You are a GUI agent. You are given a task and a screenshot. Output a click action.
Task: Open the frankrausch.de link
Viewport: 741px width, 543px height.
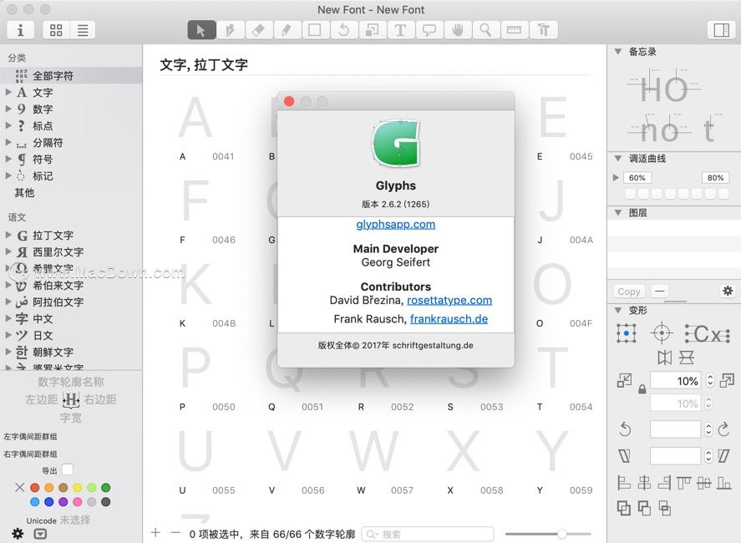[x=449, y=319]
